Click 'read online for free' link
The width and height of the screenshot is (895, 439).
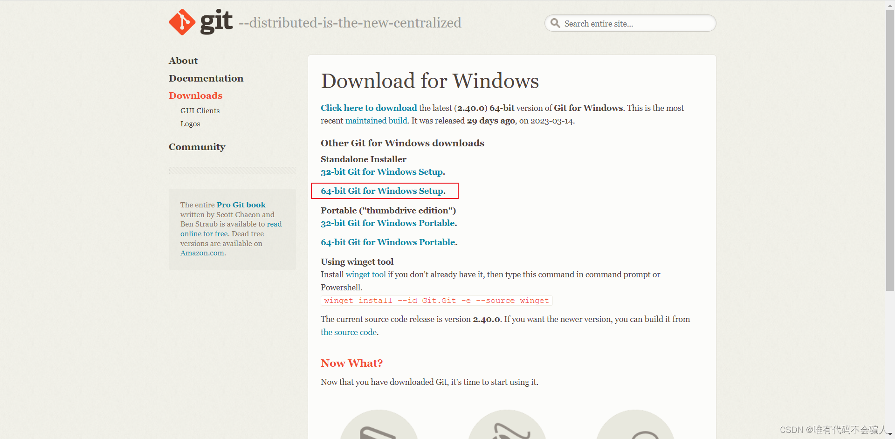(231, 229)
